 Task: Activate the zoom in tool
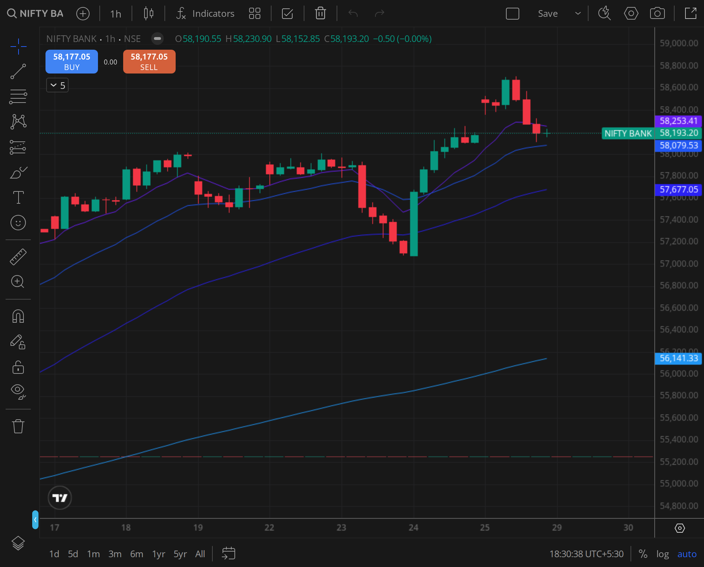click(x=18, y=282)
